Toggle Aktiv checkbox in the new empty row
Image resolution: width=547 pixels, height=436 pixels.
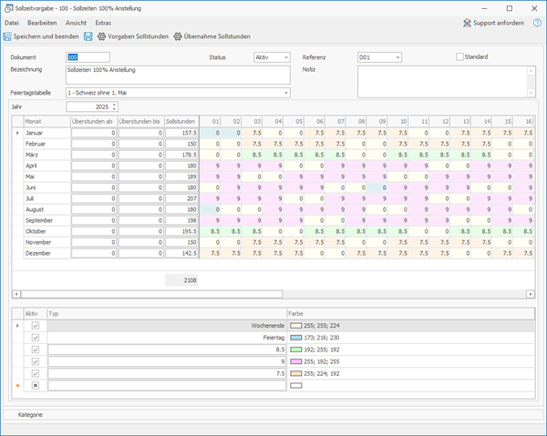pos(36,386)
